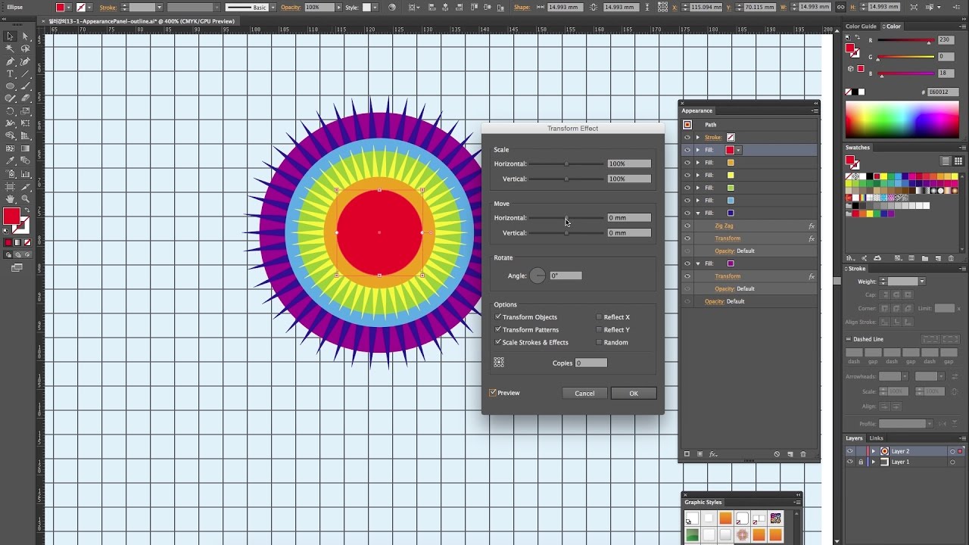
Task: Switch to the Color Guide tab
Action: point(861,26)
